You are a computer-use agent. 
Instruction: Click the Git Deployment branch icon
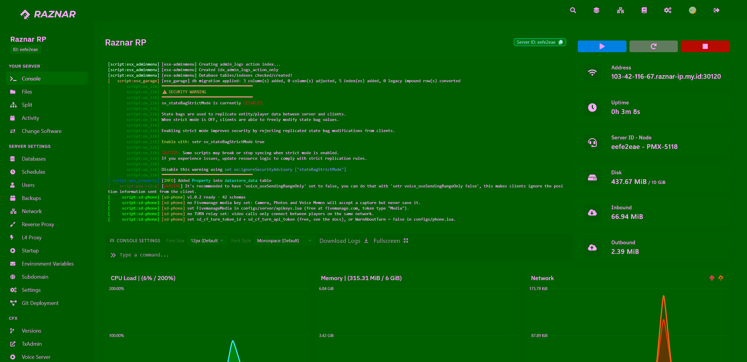coord(13,303)
